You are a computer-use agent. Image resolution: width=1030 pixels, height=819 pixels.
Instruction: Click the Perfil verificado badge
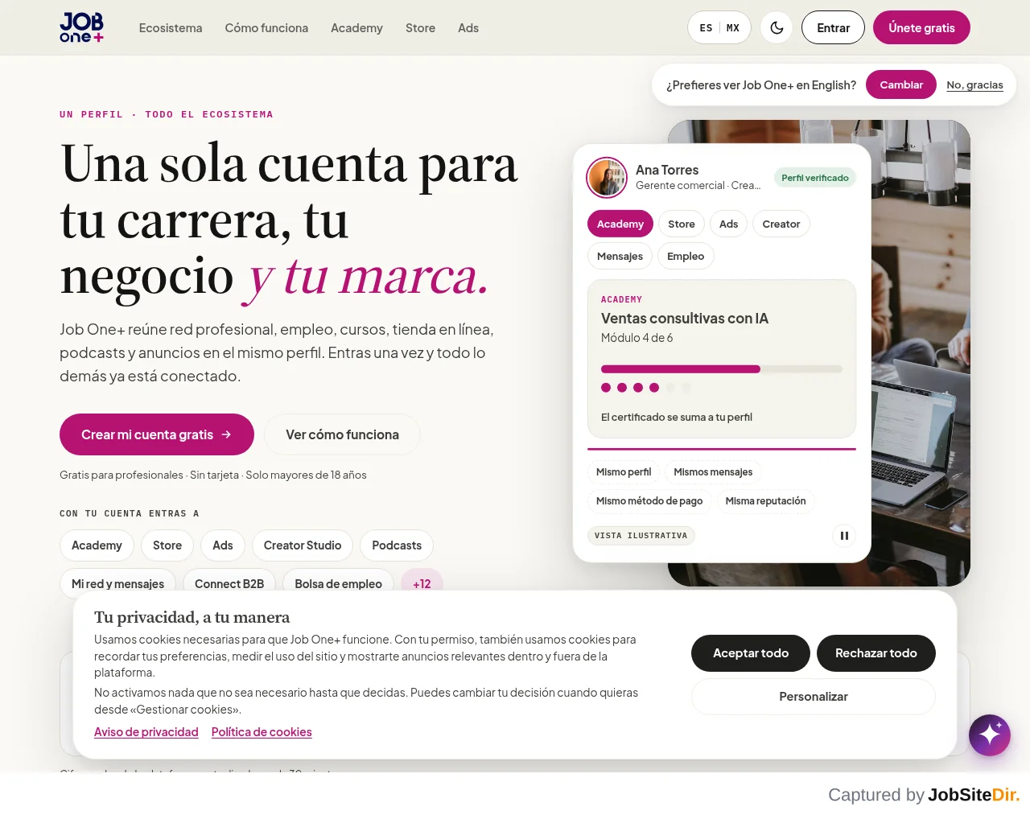[x=815, y=178]
